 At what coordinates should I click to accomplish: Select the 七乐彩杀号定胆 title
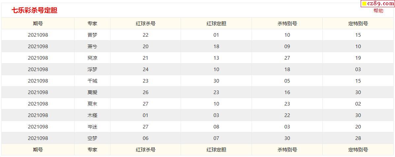coord(34,10)
